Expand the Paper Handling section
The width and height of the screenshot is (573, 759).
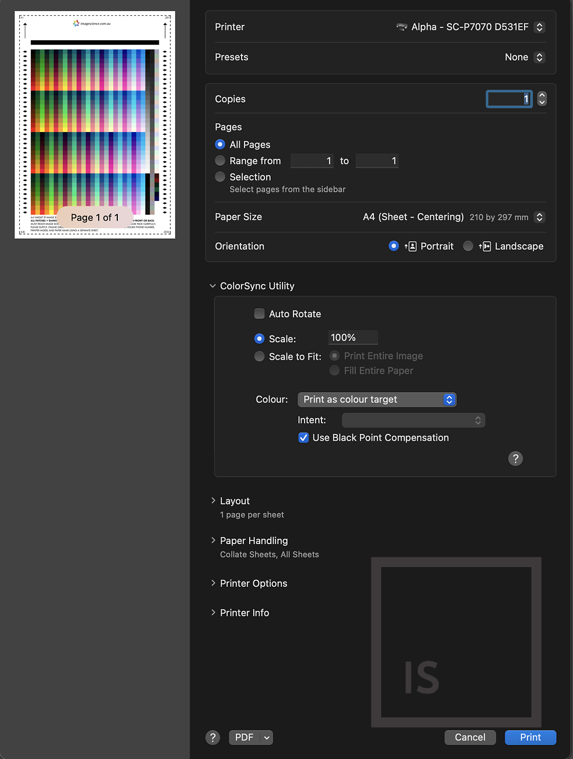click(213, 541)
